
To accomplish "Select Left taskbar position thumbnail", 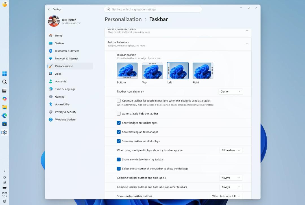I will coord(178,70).
